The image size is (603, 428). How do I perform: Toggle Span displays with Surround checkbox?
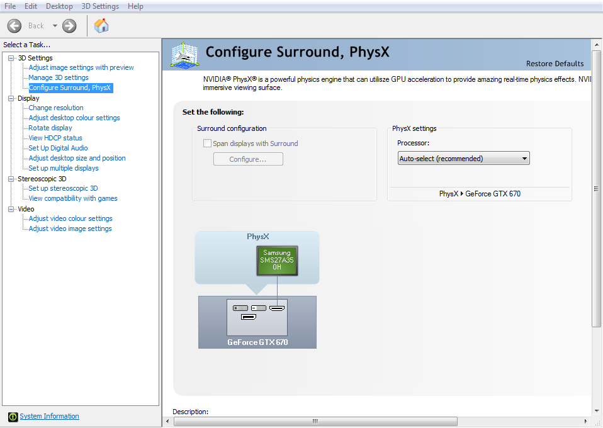point(207,144)
